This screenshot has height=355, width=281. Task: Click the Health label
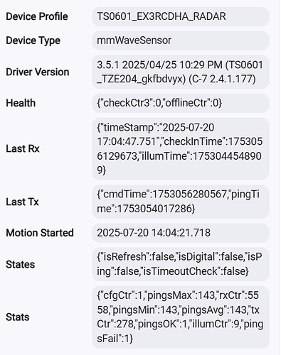point(21,103)
